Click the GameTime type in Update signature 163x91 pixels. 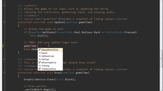[71, 22]
